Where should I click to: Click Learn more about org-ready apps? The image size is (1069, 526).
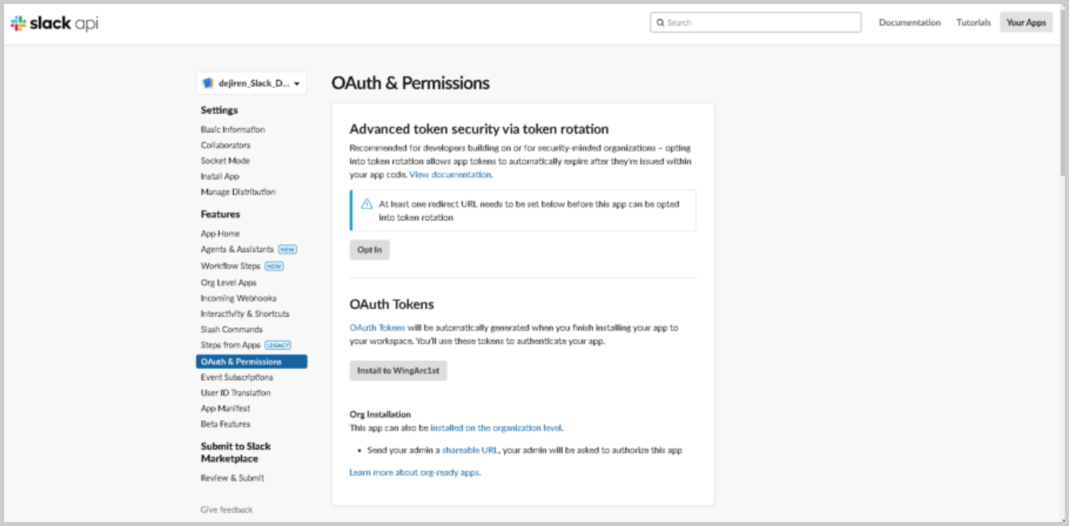tap(415, 473)
